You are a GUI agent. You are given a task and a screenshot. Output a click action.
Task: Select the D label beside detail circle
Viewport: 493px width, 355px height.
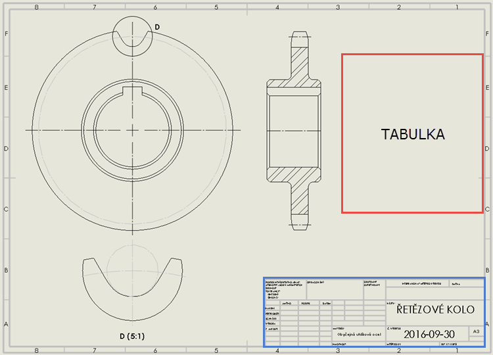point(157,27)
